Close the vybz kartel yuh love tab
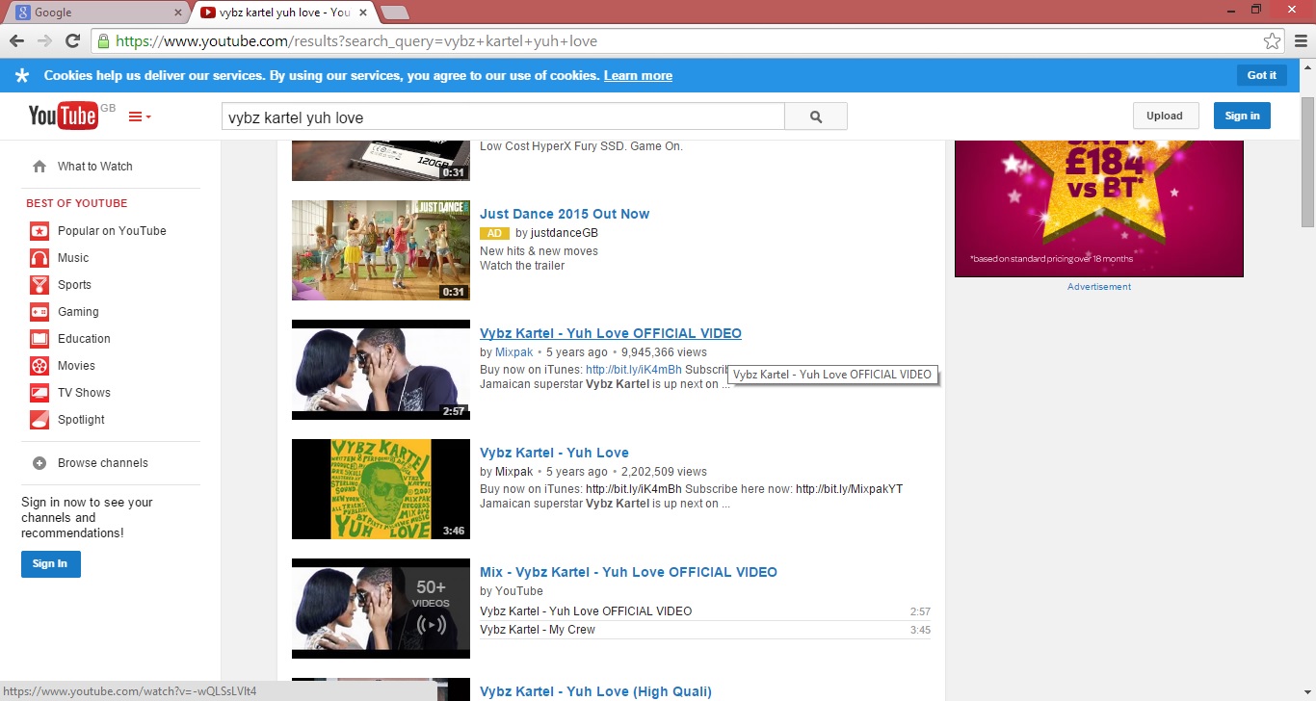 click(362, 13)
